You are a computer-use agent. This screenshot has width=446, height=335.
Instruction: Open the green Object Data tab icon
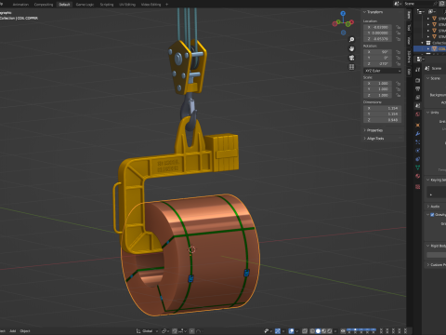coord(417,167)
